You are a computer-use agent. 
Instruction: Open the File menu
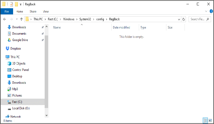[x=7, y=11]
